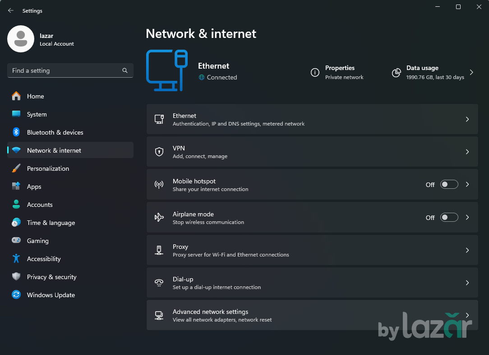Click the VPN shield icon
Image resolution: width=489 pixels, height=355 pixels.
point(159,152)
